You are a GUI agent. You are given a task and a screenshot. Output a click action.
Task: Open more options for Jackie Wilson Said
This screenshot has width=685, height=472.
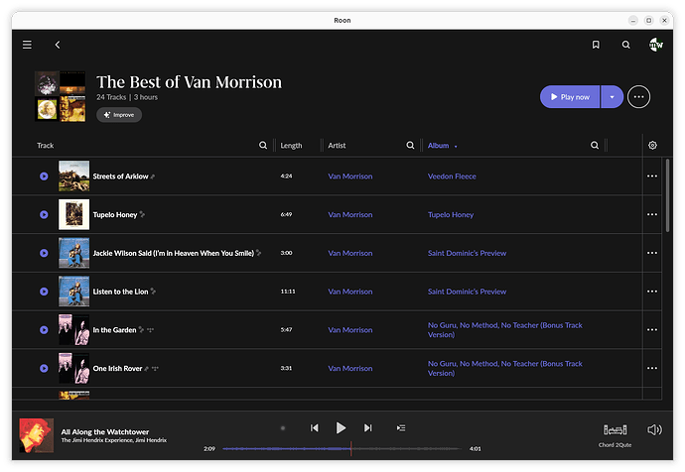(652, 253)
